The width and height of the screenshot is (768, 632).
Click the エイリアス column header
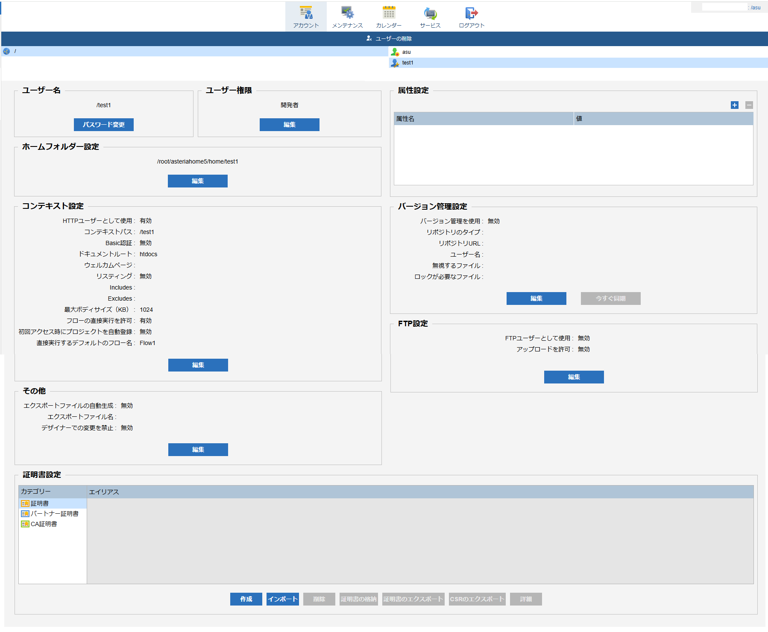(x=420, y=492)
